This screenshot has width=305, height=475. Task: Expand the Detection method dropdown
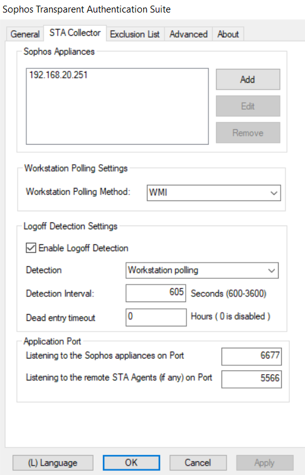pyautogui.click(x=202, y=270)
